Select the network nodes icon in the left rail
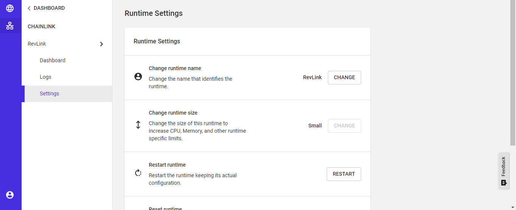The image size is (516, 210). (10, 26)
